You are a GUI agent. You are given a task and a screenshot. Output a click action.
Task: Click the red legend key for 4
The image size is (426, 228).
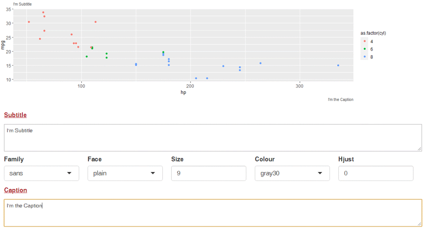[364, 41]
